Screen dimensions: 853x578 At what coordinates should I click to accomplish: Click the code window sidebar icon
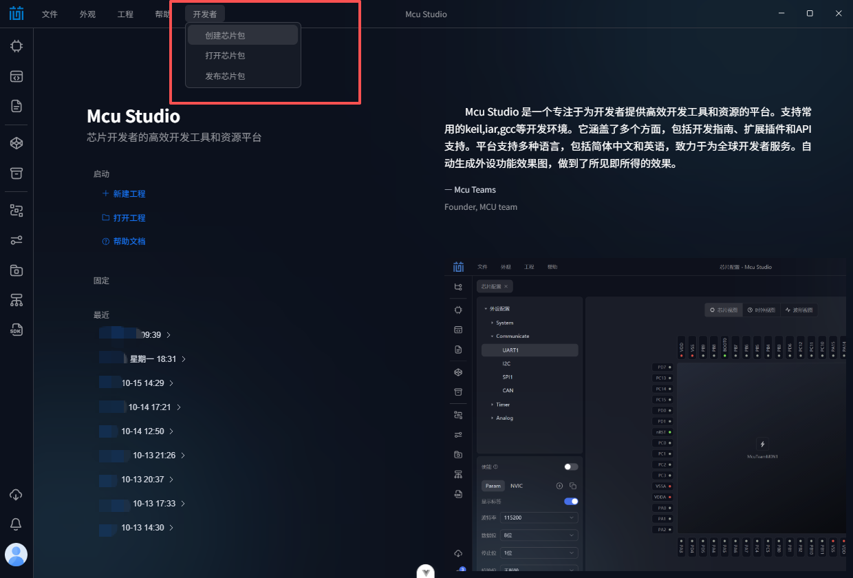click(x=17, y=76)
